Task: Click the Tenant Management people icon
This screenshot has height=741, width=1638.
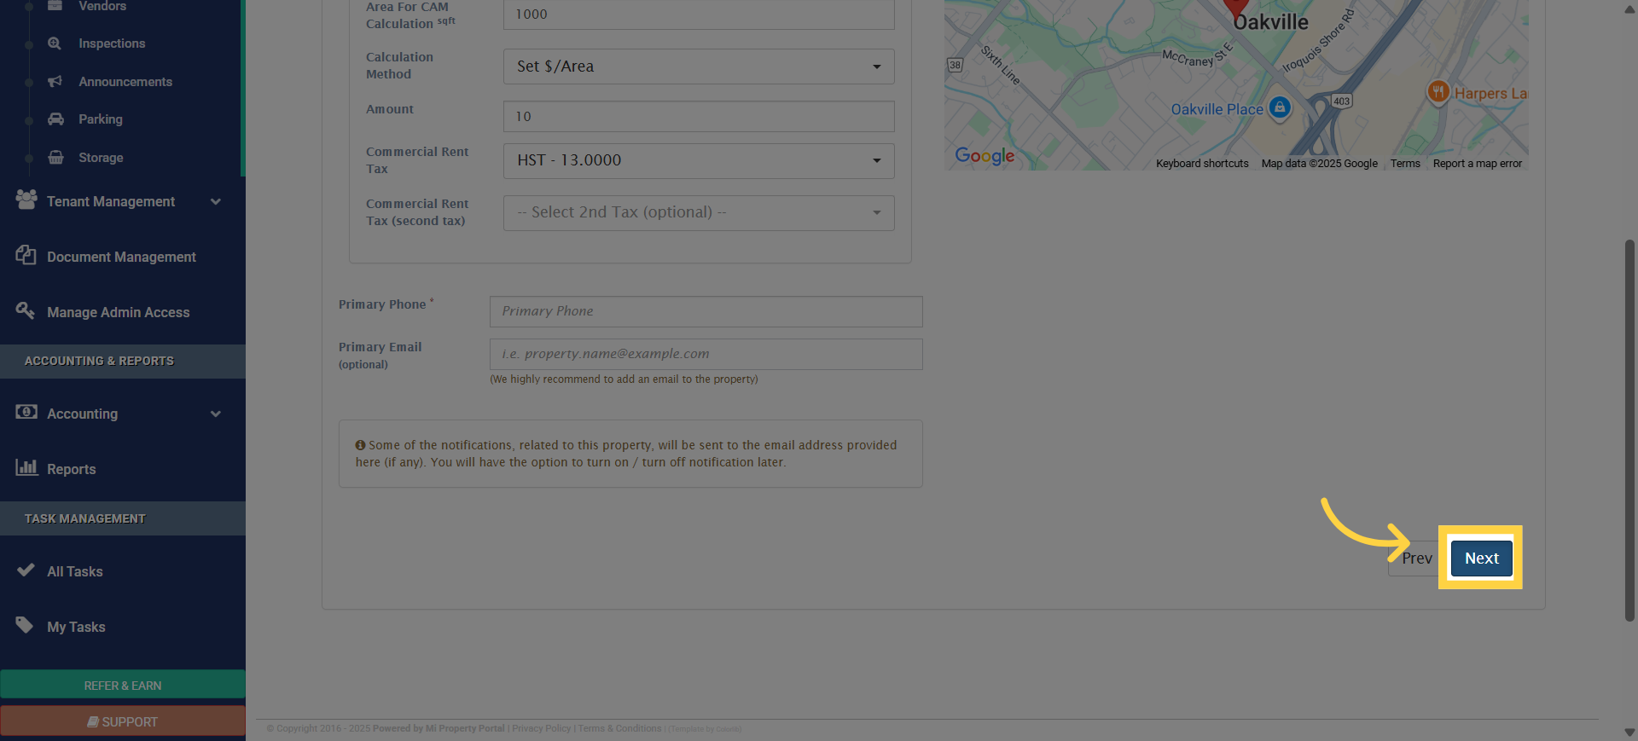Action: (x=26, y=200)
